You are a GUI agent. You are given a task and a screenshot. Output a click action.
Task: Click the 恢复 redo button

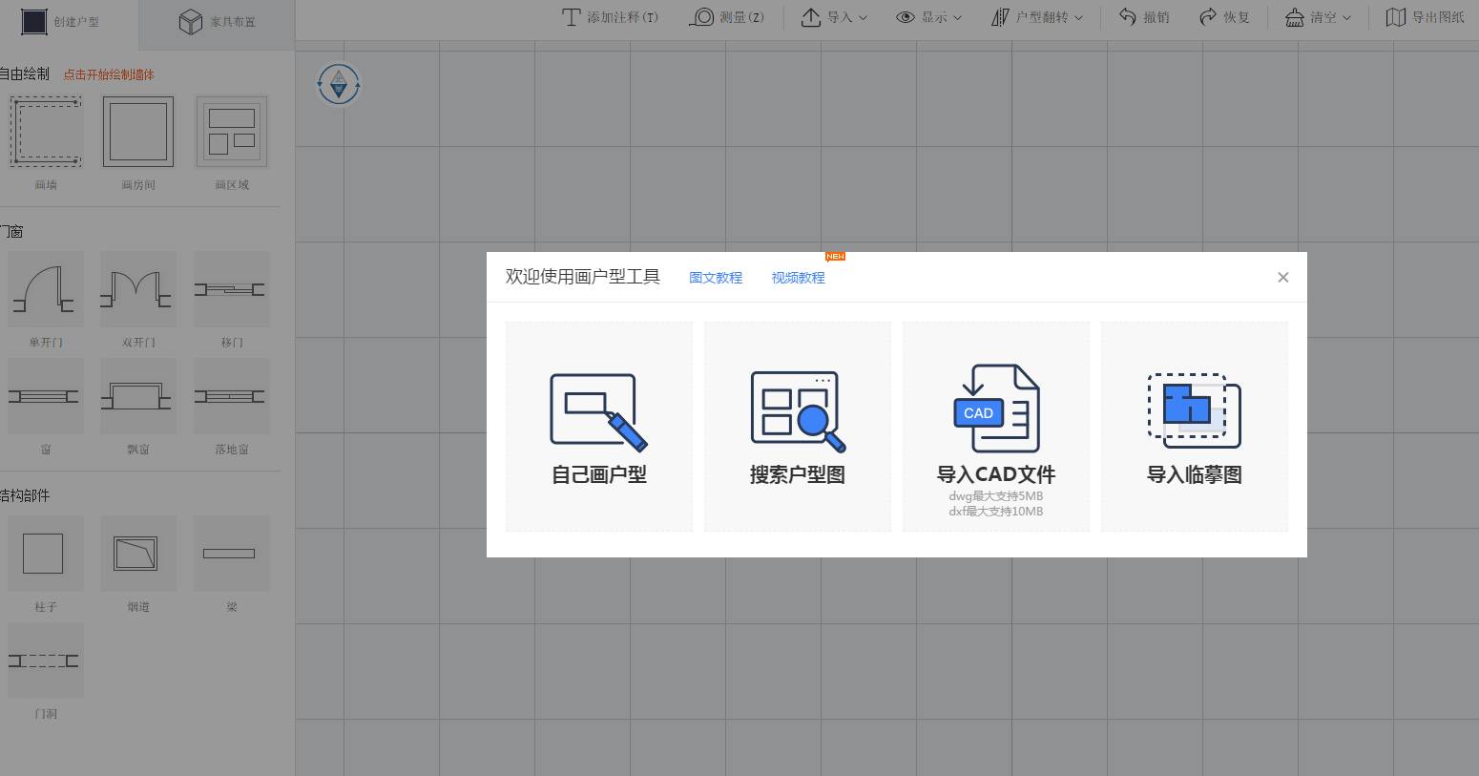(1224, 17)
